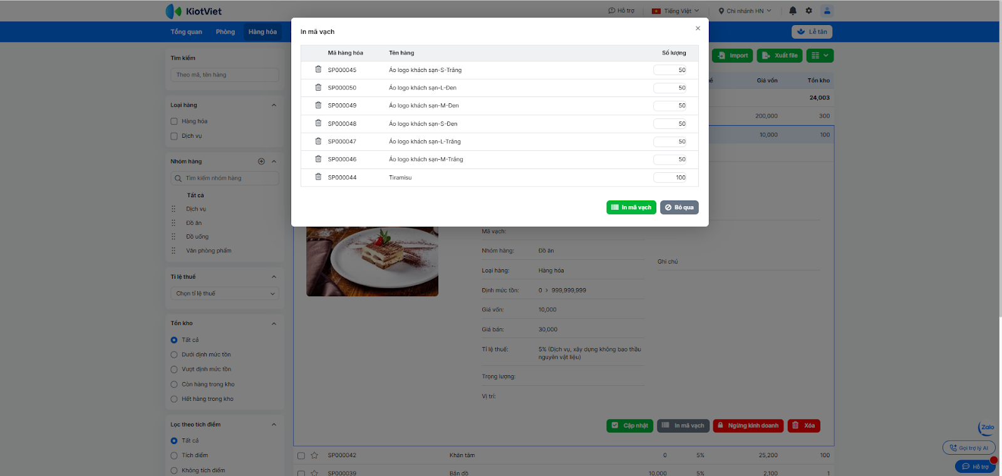Open the Hỗ trợ chat bubble
The height and width of the screenshot is (476, 1002).
[975, 467]
